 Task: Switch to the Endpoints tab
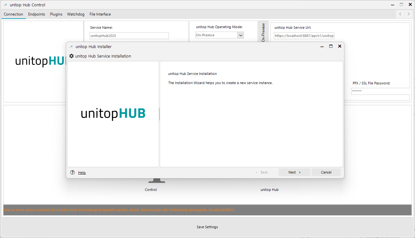(36, 14)
